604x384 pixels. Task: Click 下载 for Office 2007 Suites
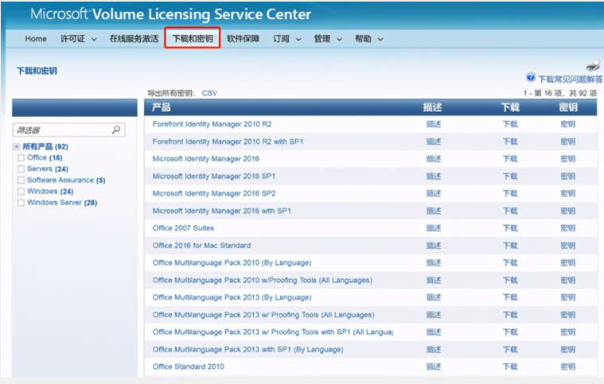[509, 228]
